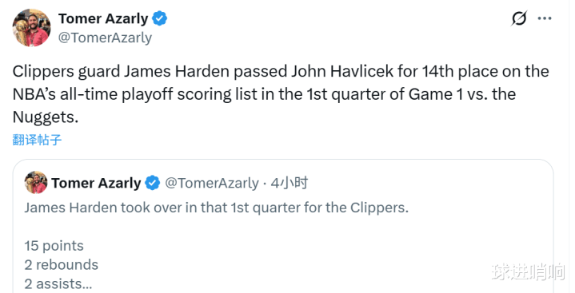Open the @TomerAzarly handle in quoted tweet
The image size is (575, 293).
[212, 183]
